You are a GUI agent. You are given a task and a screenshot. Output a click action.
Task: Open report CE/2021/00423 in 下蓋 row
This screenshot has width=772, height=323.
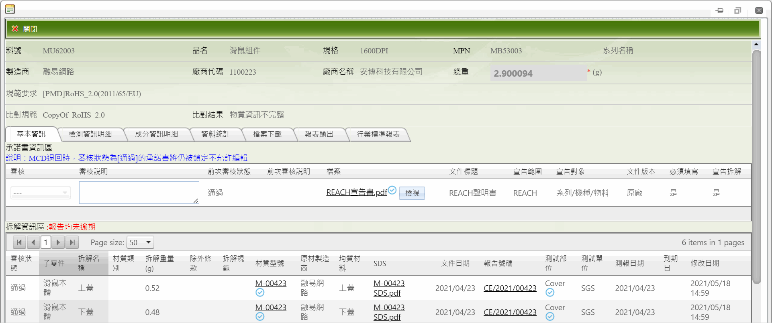pyautogui.click(x=510, y=312)
